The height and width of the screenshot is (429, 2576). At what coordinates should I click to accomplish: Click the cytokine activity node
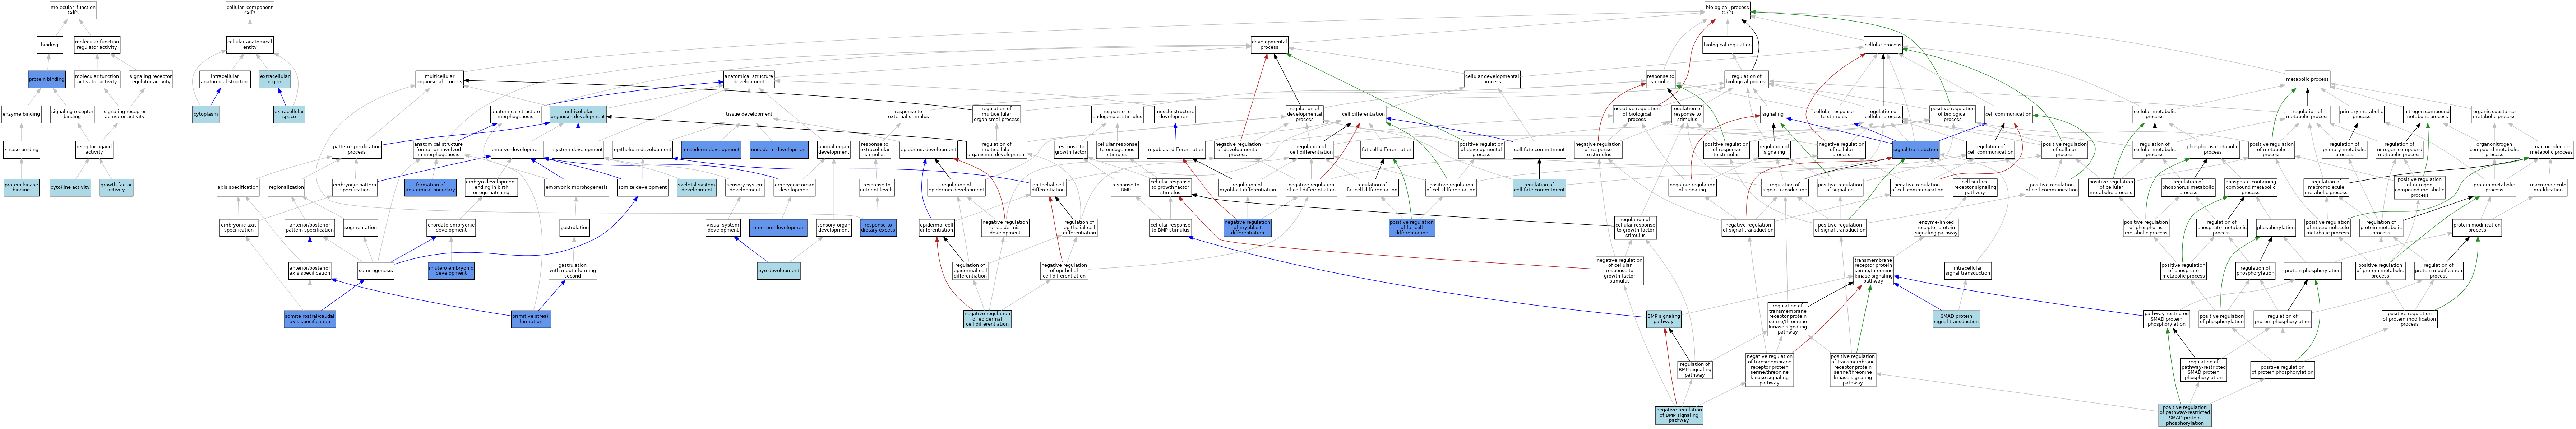70,187
